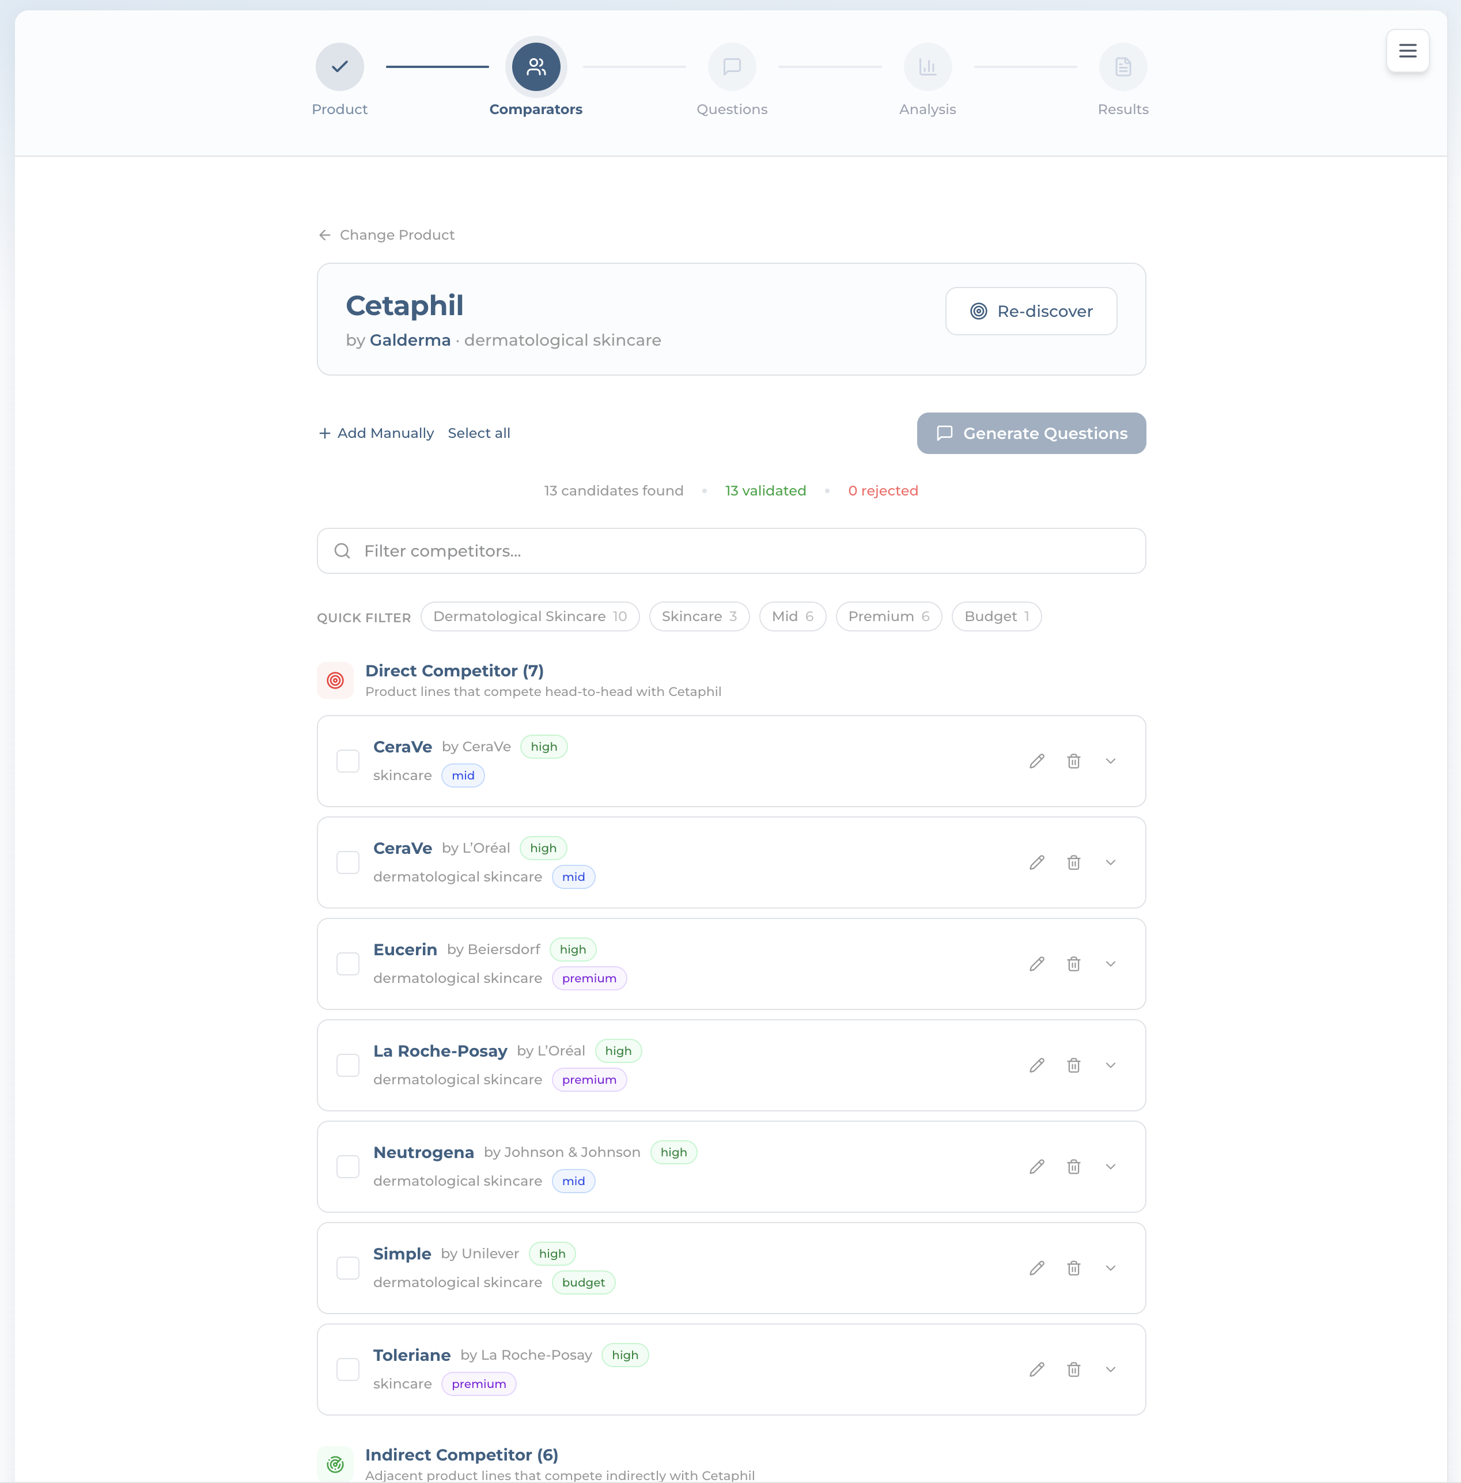
Task: Expand the Neutrogena card chevron
Action: pos(1110,1166)
